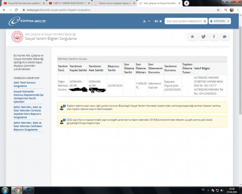Image resolution: width=242 pixels, height=194 pixels.
Task: Click the 'Yardımın Fayda Sahibi' column header
Action: pyautogui.click(x=78, y=68)
